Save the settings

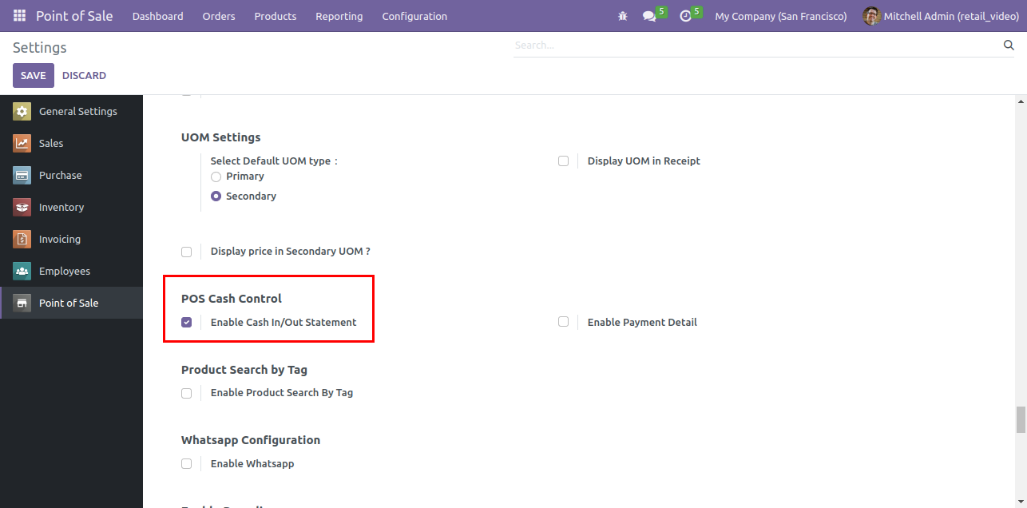(34, 75)
